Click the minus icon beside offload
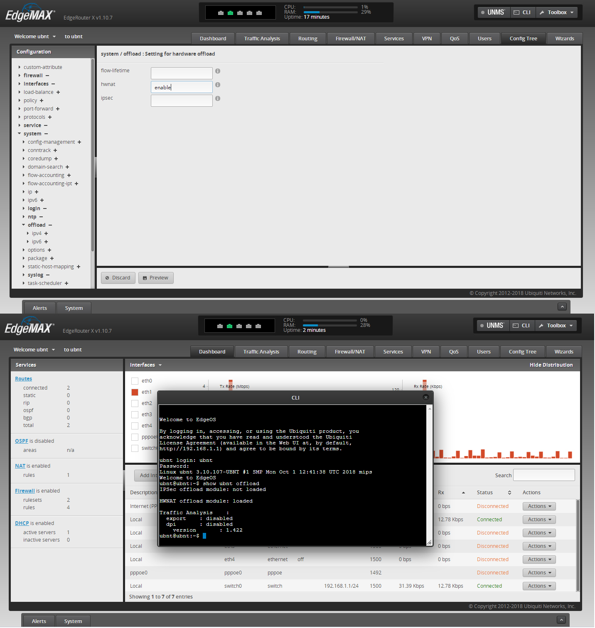 click(x=50, y=225)
